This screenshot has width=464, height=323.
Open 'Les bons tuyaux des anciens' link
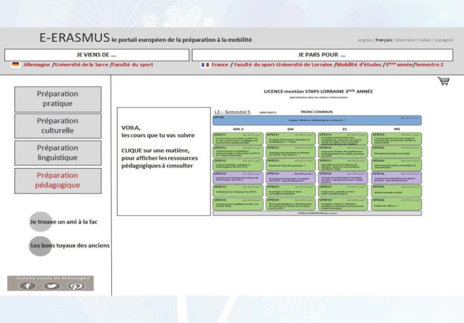click(70, 246)
